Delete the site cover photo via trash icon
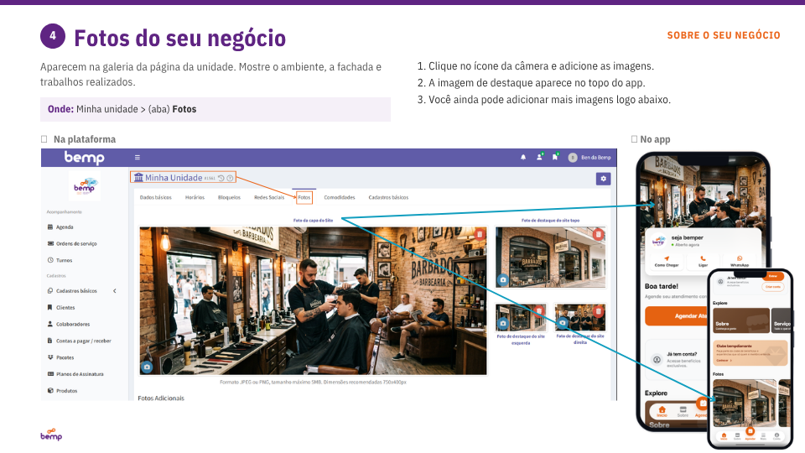Screen dimensions: 805x453 [x=479, y=234]
